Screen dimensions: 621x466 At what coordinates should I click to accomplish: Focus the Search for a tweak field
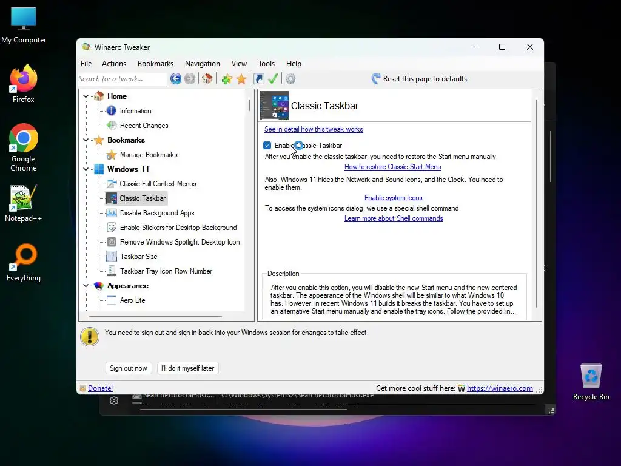123,79
